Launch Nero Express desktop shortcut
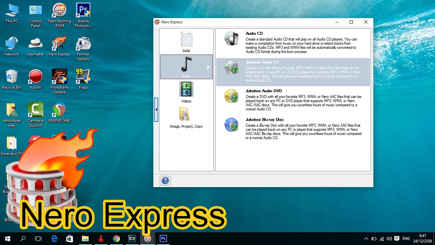 (x=59, y=47)
